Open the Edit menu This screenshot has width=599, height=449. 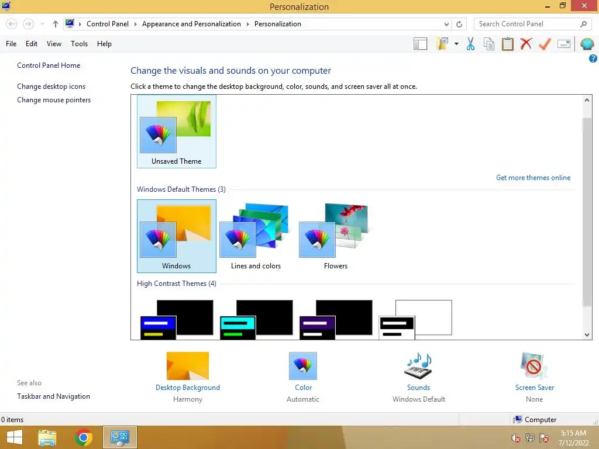(x=32, y=44)
